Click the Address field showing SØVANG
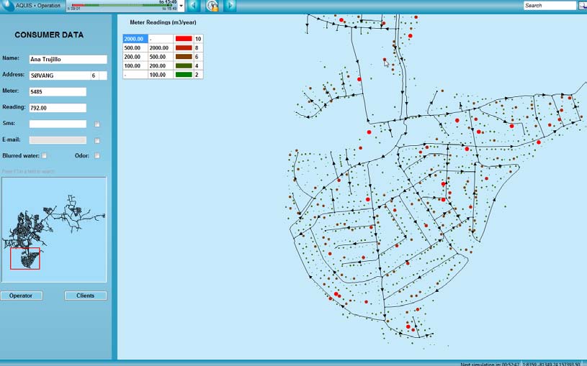This screenshot has width=587, height=366. pyautogui.click(x=60, y=76)
